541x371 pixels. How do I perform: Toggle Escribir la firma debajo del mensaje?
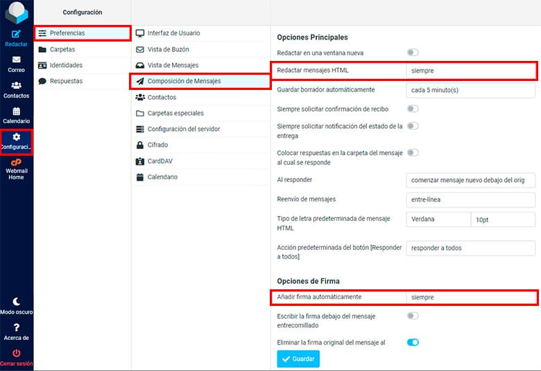click(413, 316)
